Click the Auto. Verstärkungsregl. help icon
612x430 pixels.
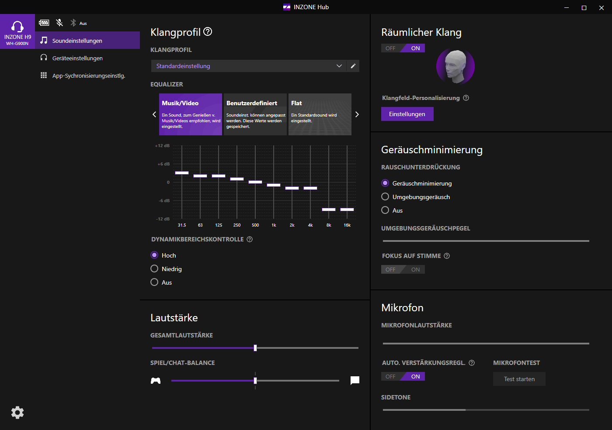pyautogui.click(x=472, y=363)
